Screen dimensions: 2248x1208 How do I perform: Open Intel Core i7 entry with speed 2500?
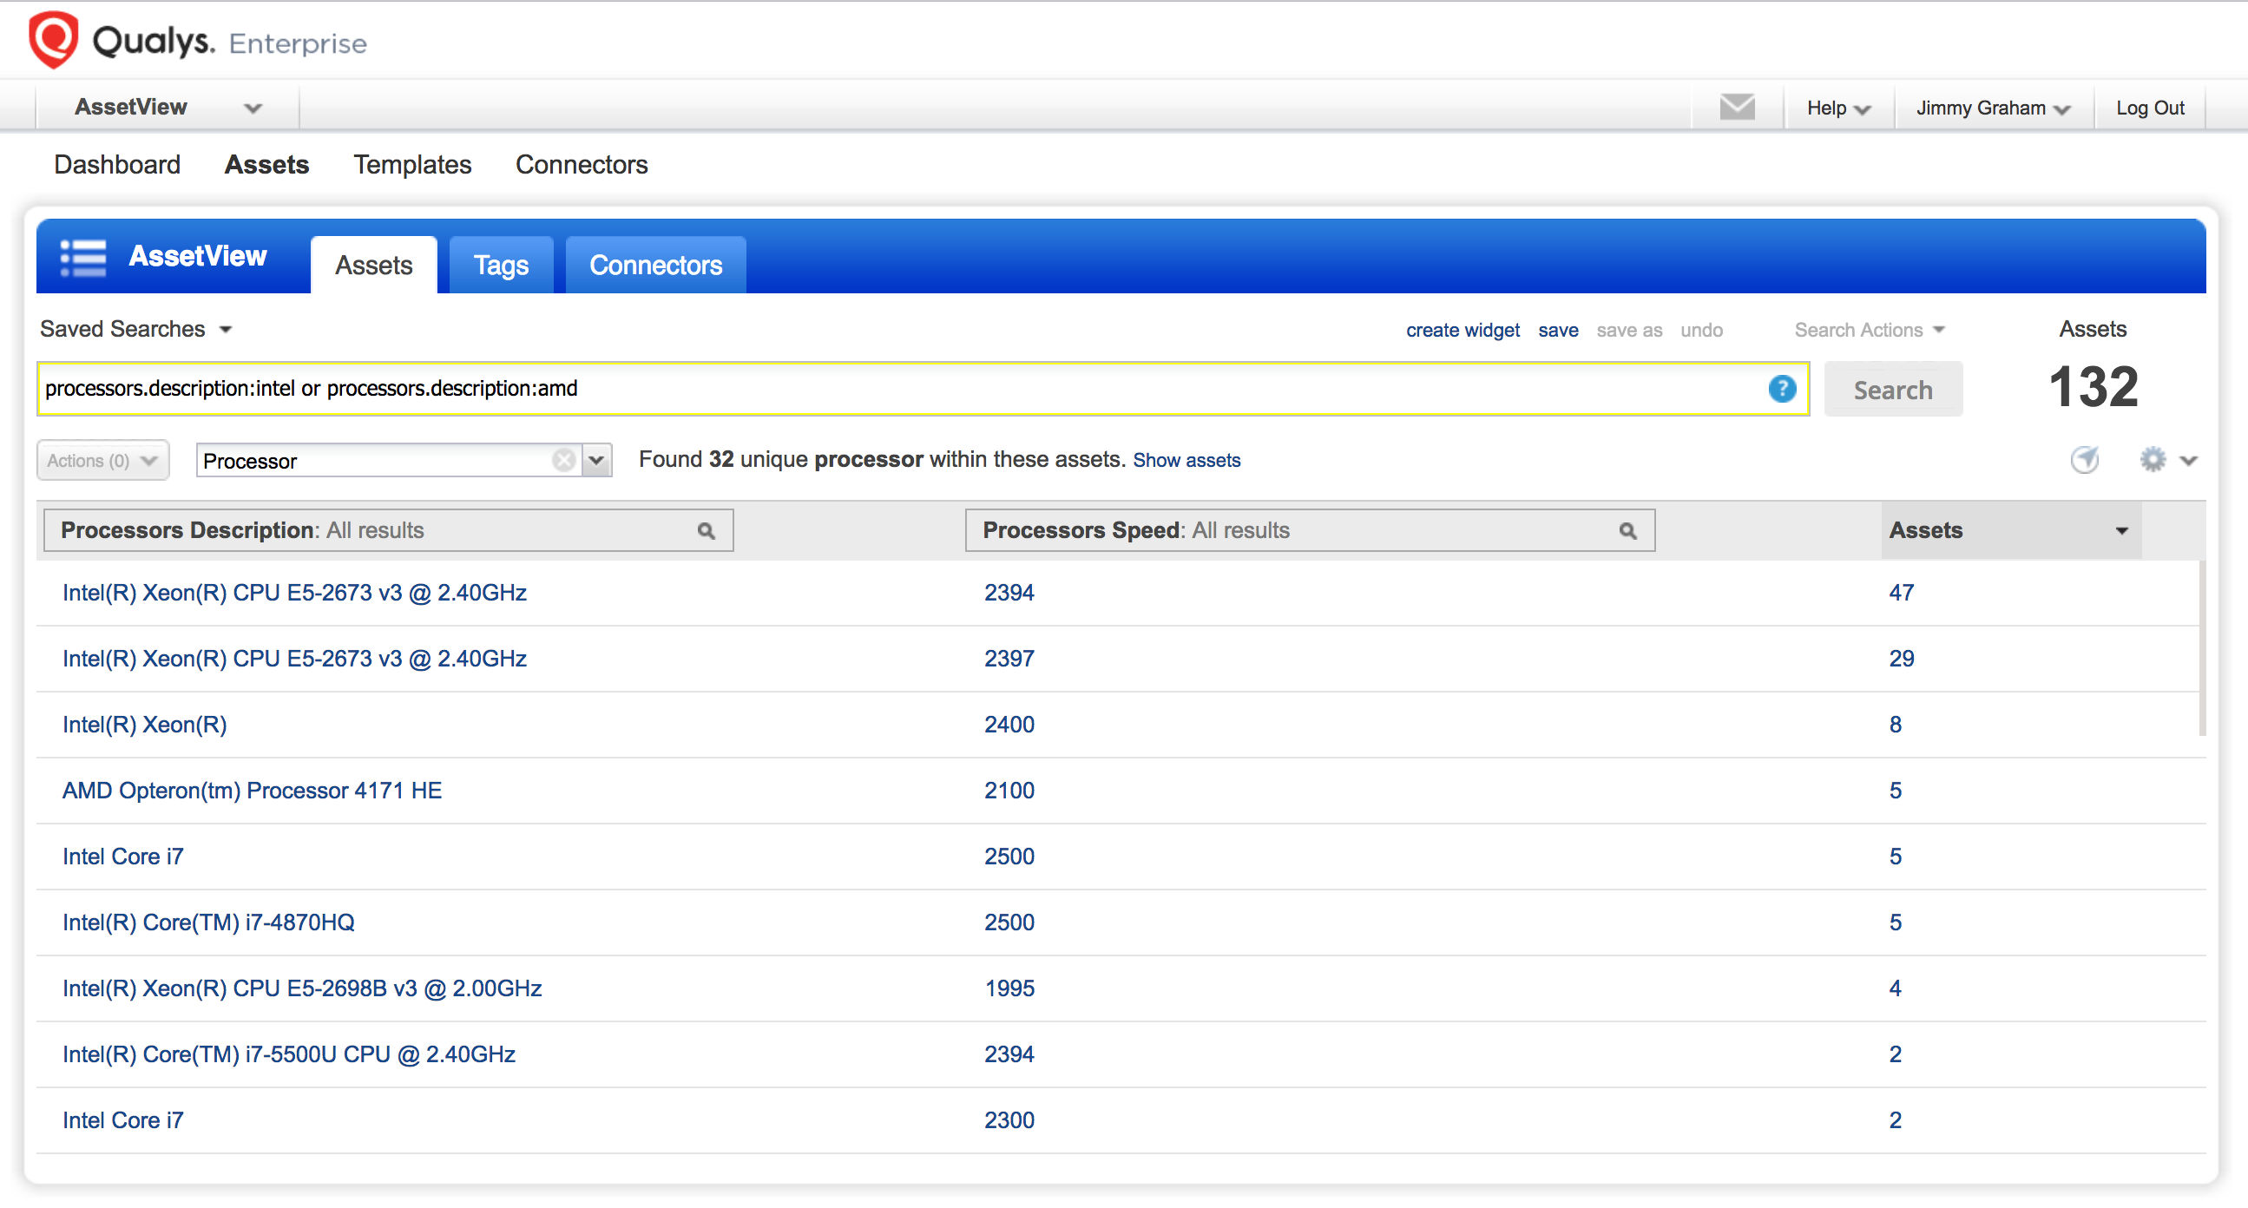(123, 857)
